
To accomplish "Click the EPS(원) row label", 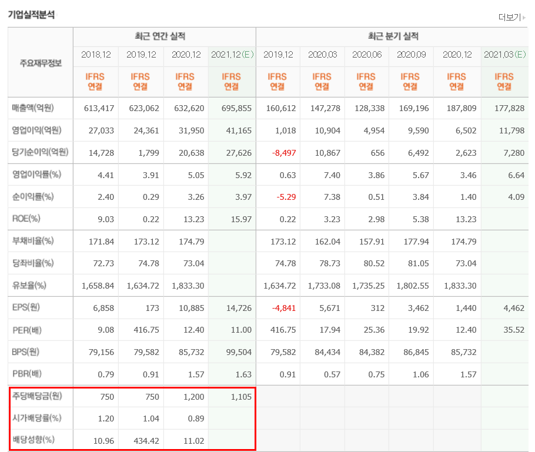I will [26, 308].
